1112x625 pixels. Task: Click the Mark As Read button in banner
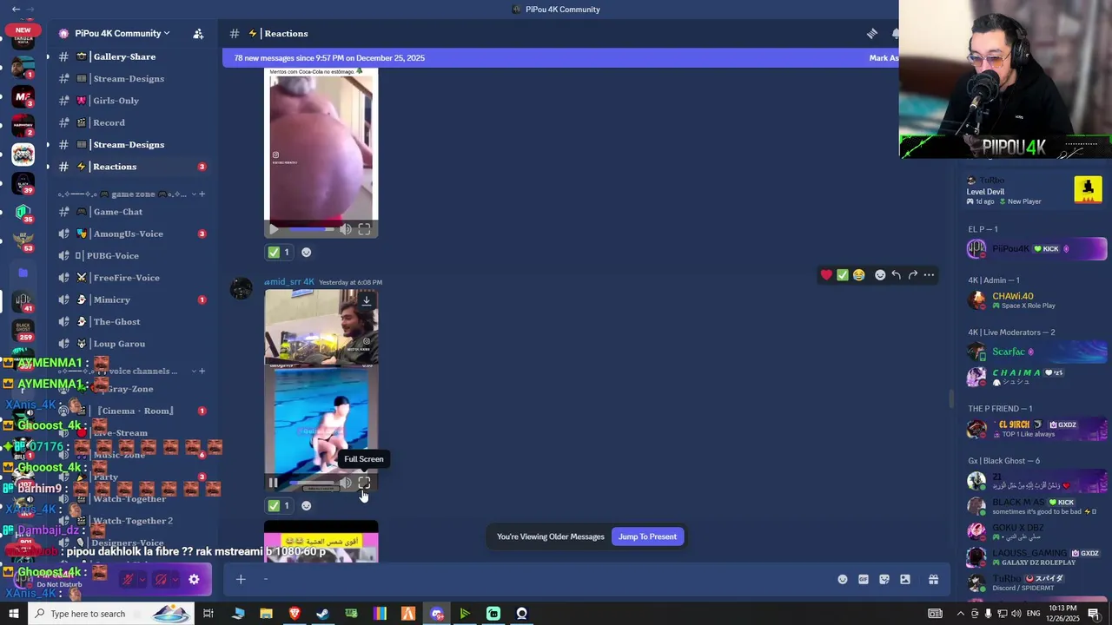coord(884,58)
